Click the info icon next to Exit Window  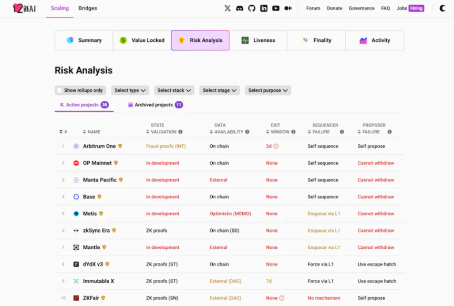tap(293, 132)
